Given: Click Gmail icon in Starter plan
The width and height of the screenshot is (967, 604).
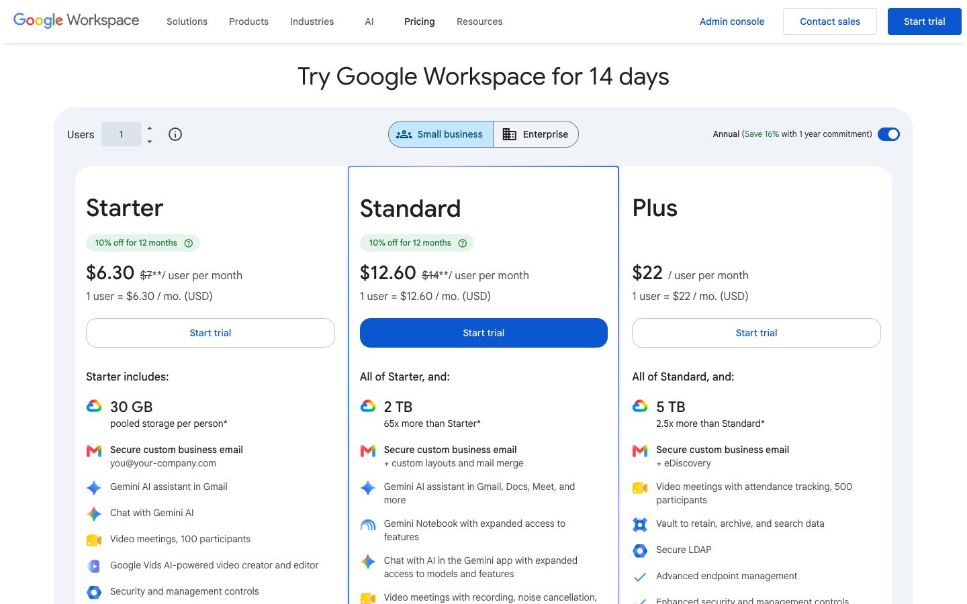Looking at the screenshot, I should 94,451.
